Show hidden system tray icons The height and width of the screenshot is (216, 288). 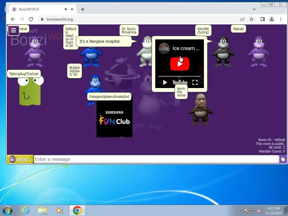239,211
